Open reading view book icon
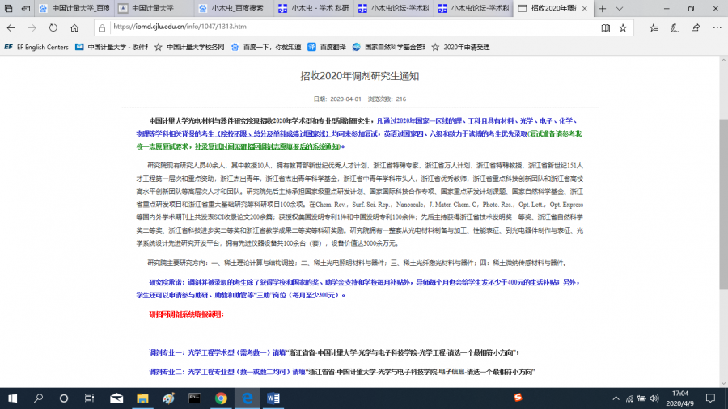This screenshot has width=728, height=409. coord(605,27)
